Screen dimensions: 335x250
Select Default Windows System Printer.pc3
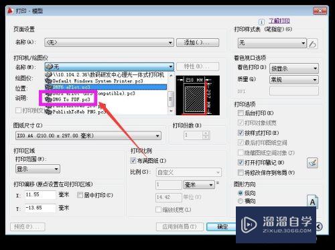[106, 81]
